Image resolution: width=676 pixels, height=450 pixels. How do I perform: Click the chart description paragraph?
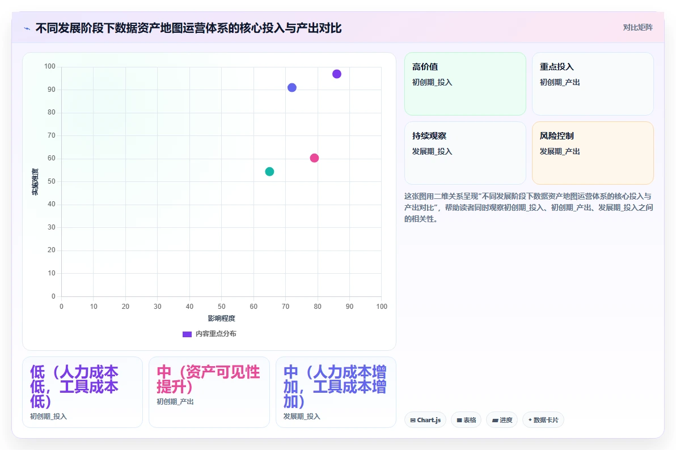(x=529, y=207)
